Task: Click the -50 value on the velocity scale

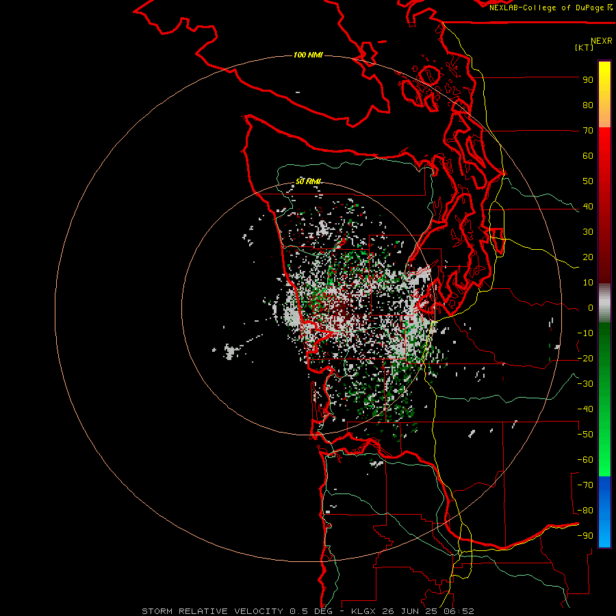Action: point(585,435)
